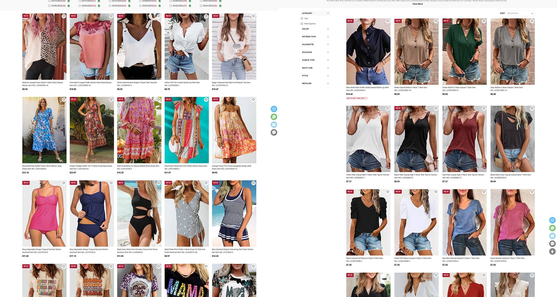Open the Rose Mineral Washed V Neck tee image
This screenshot has height=297, width=557.
point(512,222)
